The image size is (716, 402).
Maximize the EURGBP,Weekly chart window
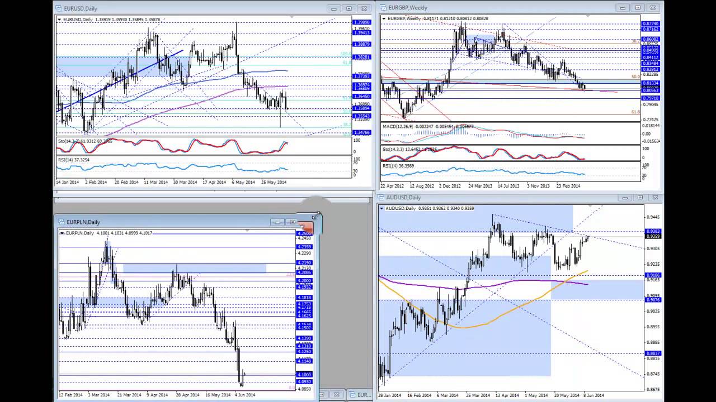pyautogui.click(x=638, y=8)
